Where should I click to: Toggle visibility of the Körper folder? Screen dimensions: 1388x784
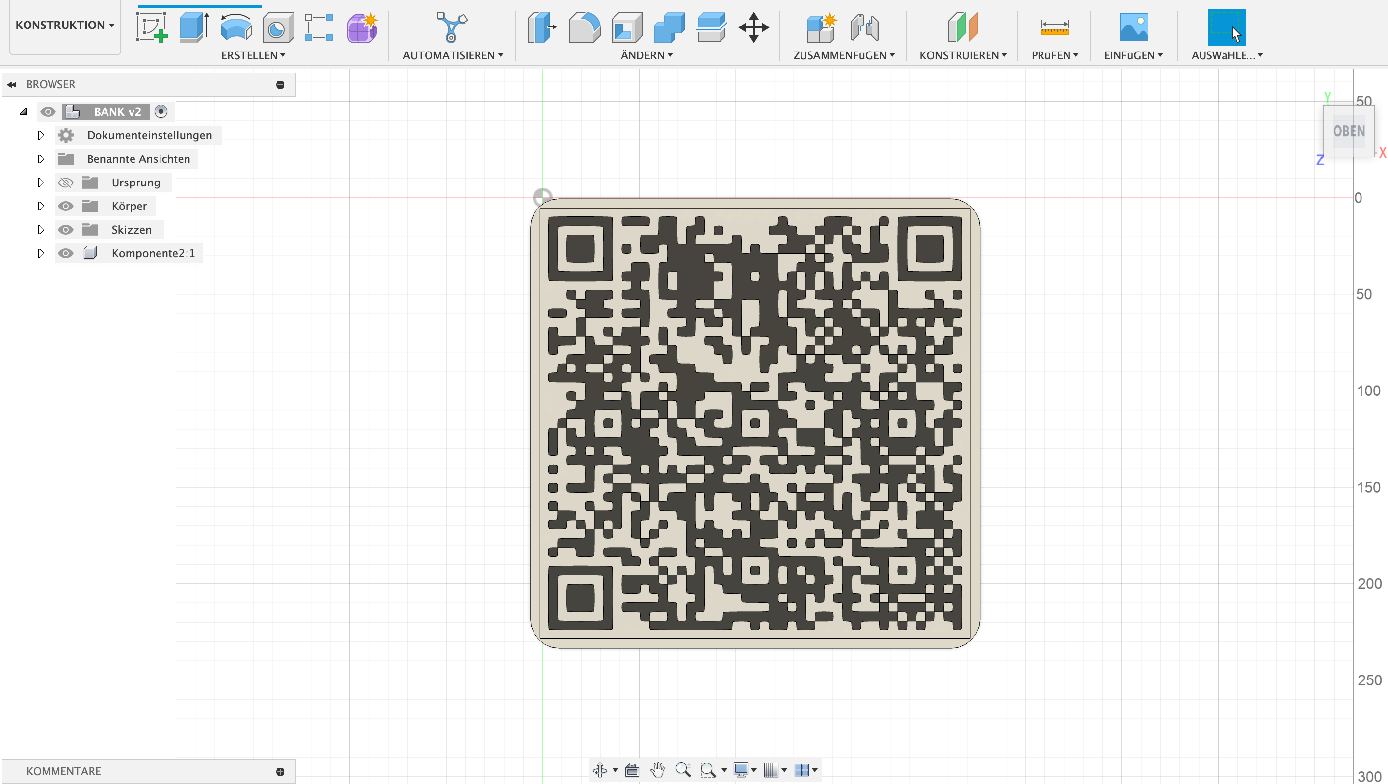tap(66, 206)
